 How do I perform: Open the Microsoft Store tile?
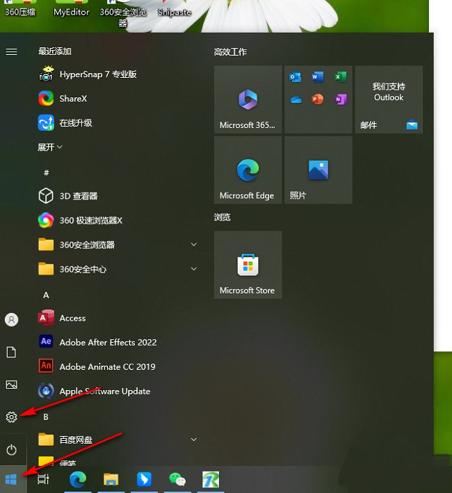pyautogui.click(x=248, y=265)
